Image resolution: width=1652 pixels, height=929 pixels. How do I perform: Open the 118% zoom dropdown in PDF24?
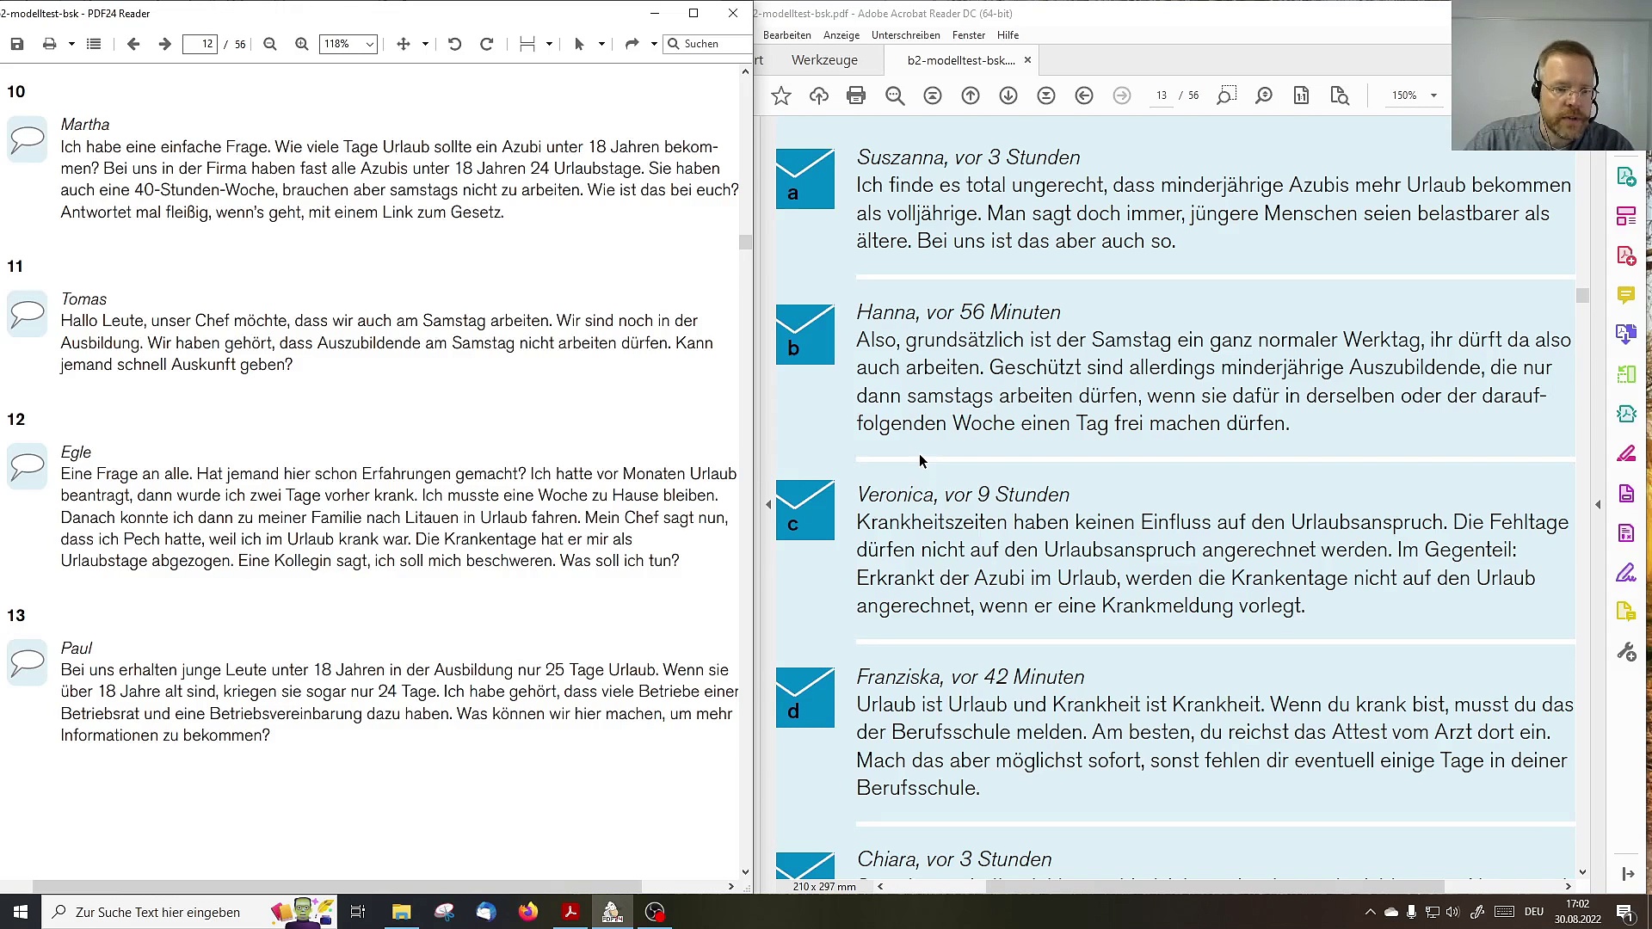pyautogui.click(x=348, y=44)
